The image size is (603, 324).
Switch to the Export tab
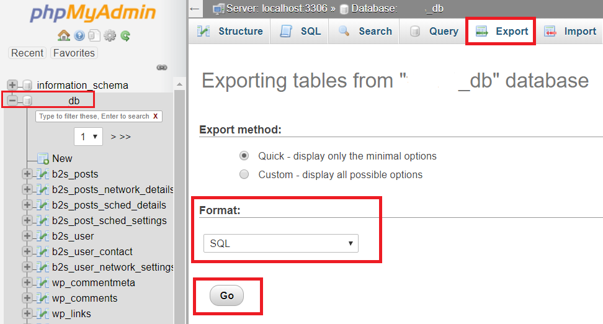pyautogui.click(x=501, y=31)
